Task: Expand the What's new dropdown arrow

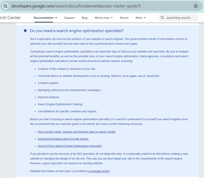Action: [112, 18]
